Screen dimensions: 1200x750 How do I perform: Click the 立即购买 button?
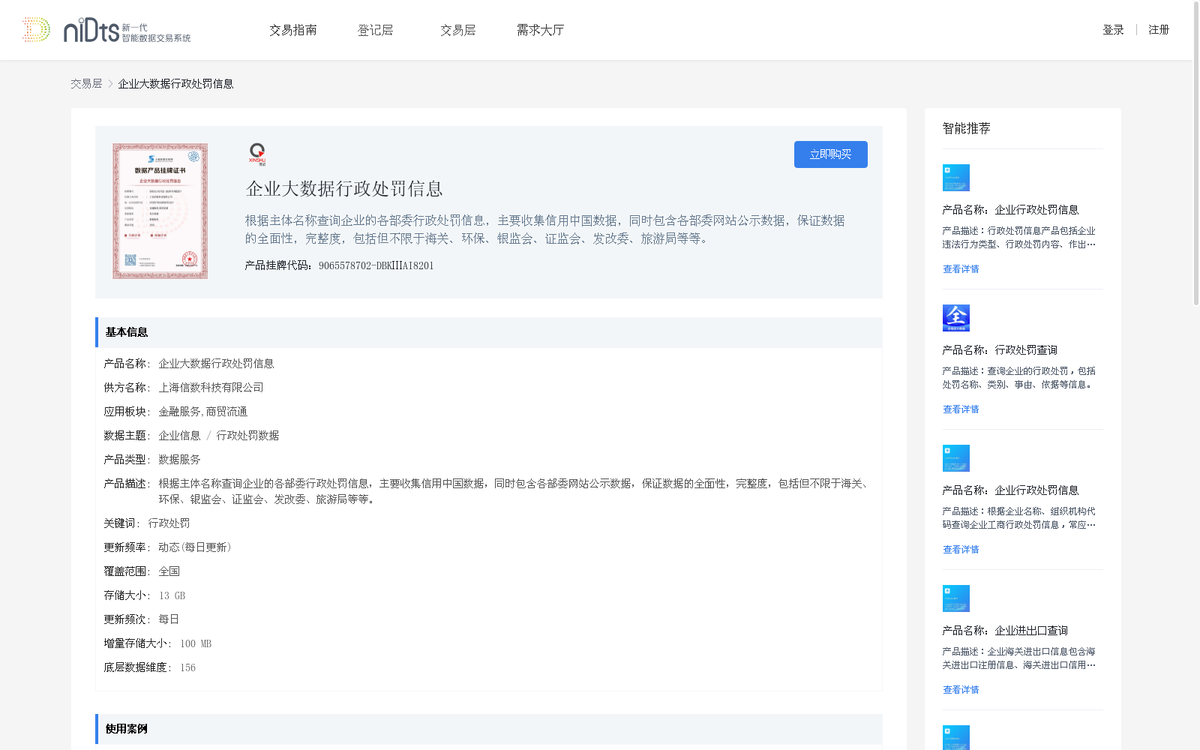tap(831, 154)
